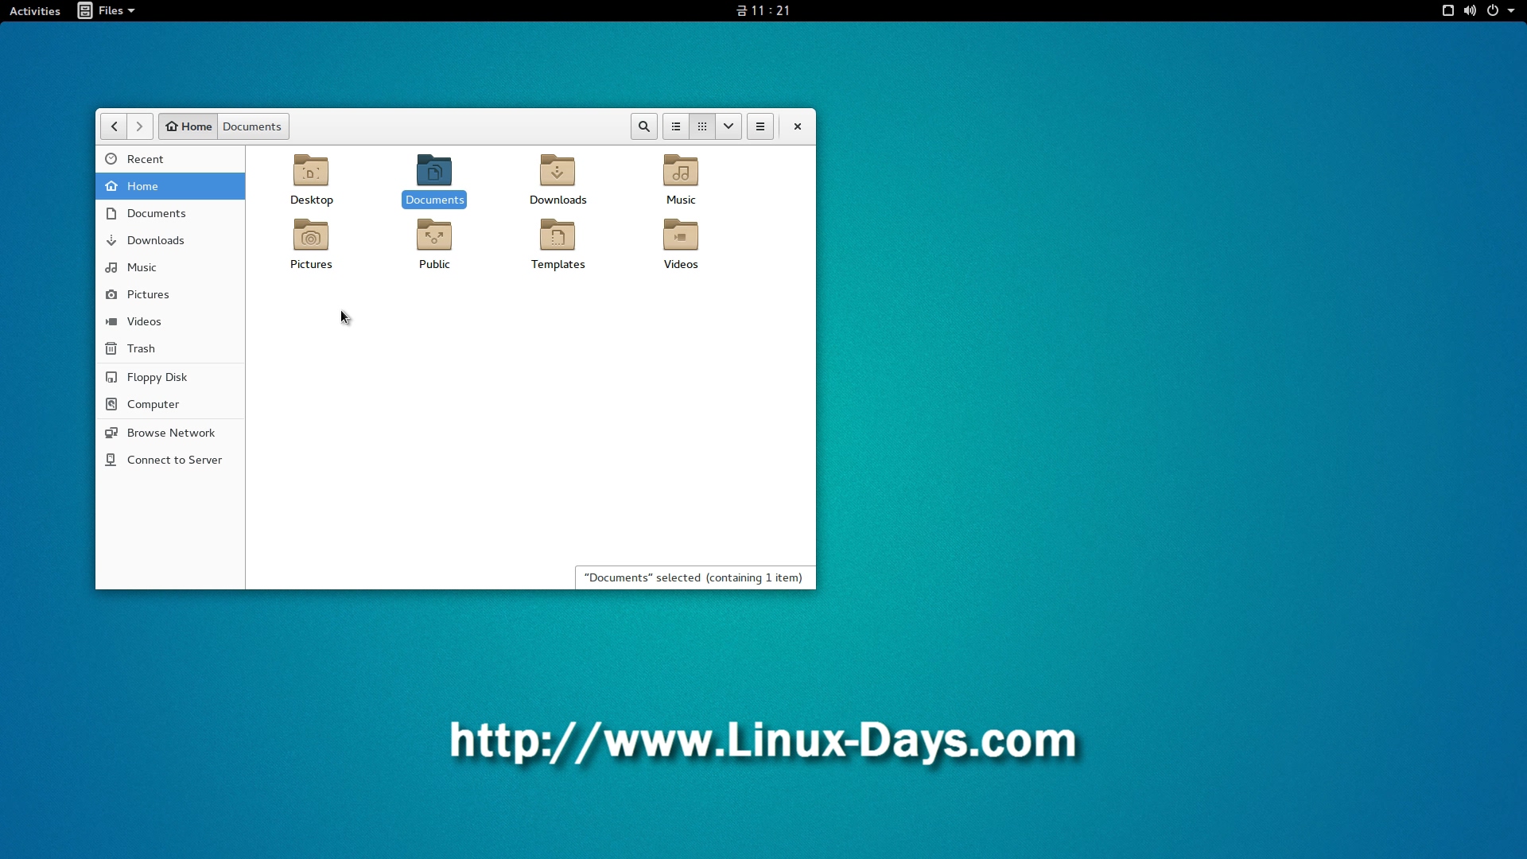1527x859 pixels.
Task: Switch to icon grid view
Action: (x=702, y=126)
